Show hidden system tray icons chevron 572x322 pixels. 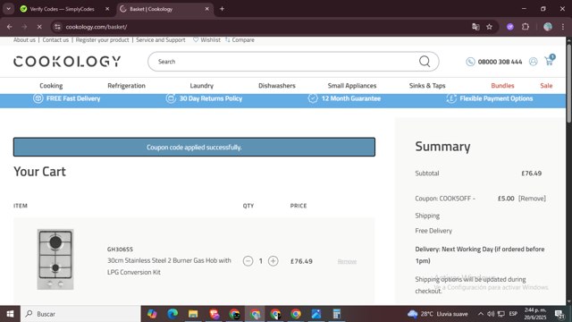(x=481, y=314)
